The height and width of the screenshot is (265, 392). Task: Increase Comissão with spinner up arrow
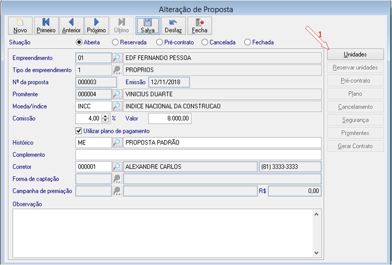[106, 116]
